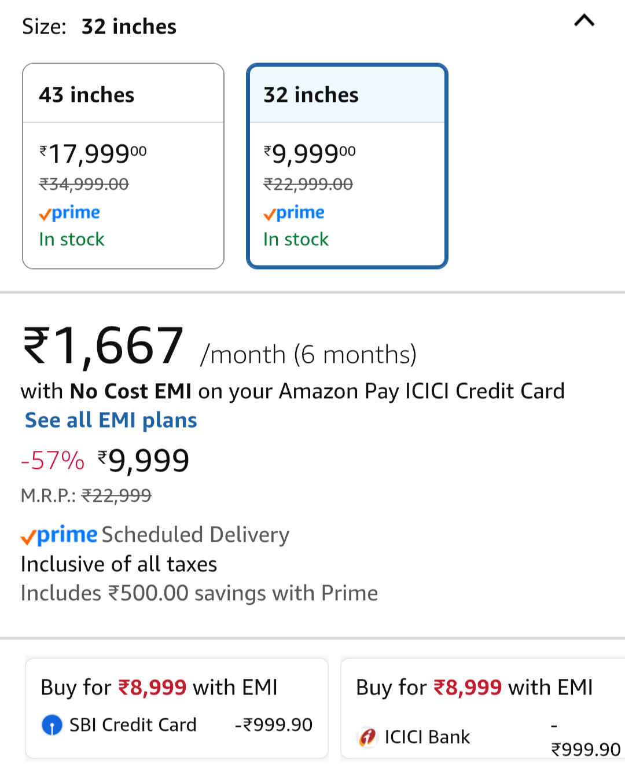Click the ICICI Bank logo icon
The image size is (625, 768).
point(367,737)
